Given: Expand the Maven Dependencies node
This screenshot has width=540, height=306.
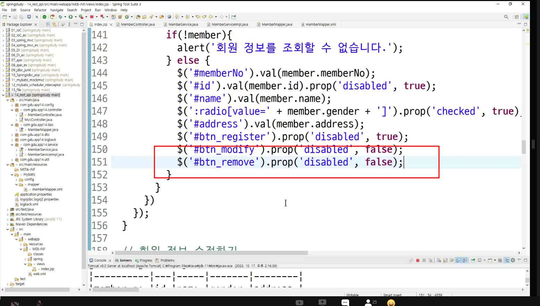Looking at the screenshot, I should [x=8, y=224].
